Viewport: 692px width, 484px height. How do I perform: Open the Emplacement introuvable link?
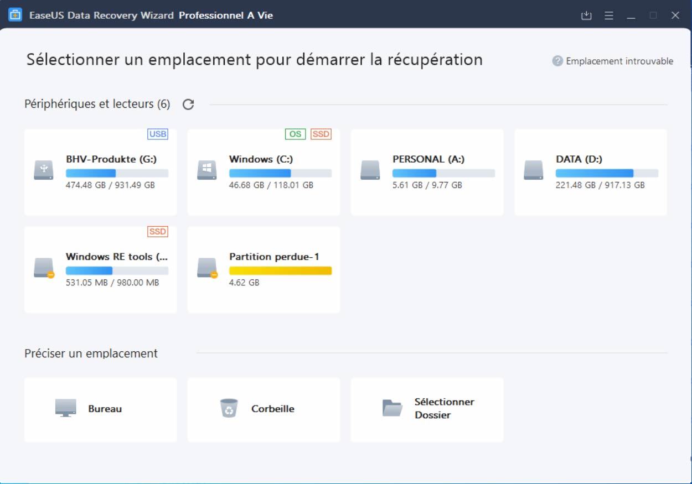click(619, 61)
